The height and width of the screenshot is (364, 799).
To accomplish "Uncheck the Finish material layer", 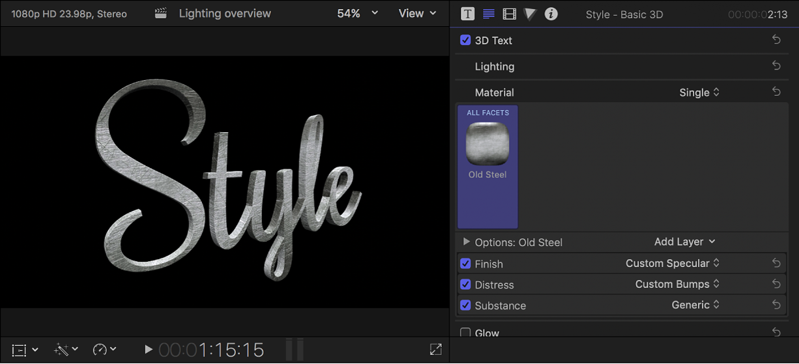I will 465,264.
